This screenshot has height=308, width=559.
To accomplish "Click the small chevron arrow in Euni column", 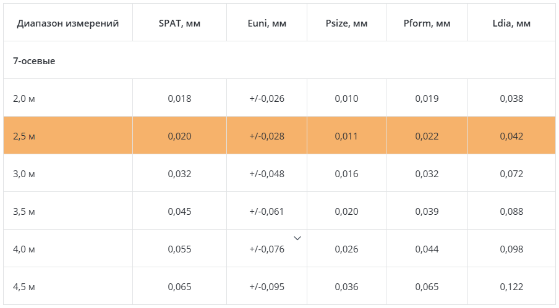I will pyautogui.click(x=297, y=238).
